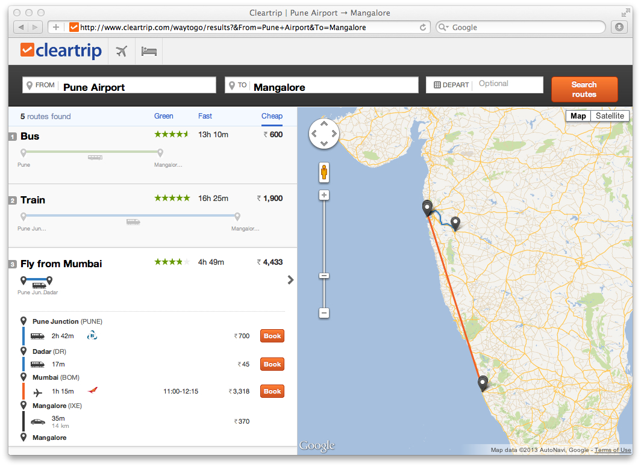641x467 pixels.
Task: Focus the TO Mangalore field
Action: [x=321, y=85]
